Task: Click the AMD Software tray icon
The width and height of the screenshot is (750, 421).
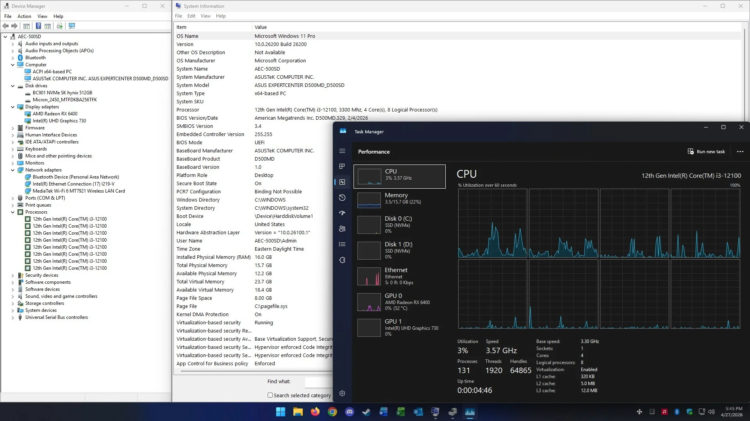Action: (664, 412)
